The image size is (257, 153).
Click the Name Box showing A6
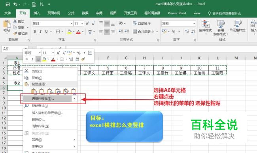13,49
